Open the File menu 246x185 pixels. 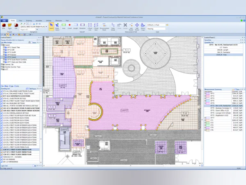(x=4, y=21)
